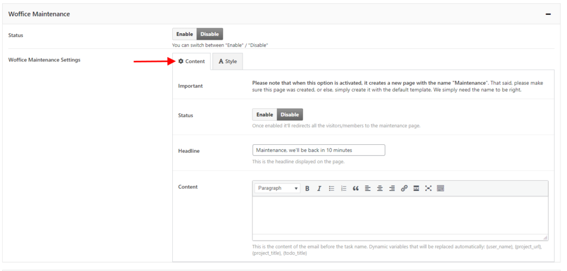Enable the Status inside the Content tab

pyautogui.click(x=265, y=115)
